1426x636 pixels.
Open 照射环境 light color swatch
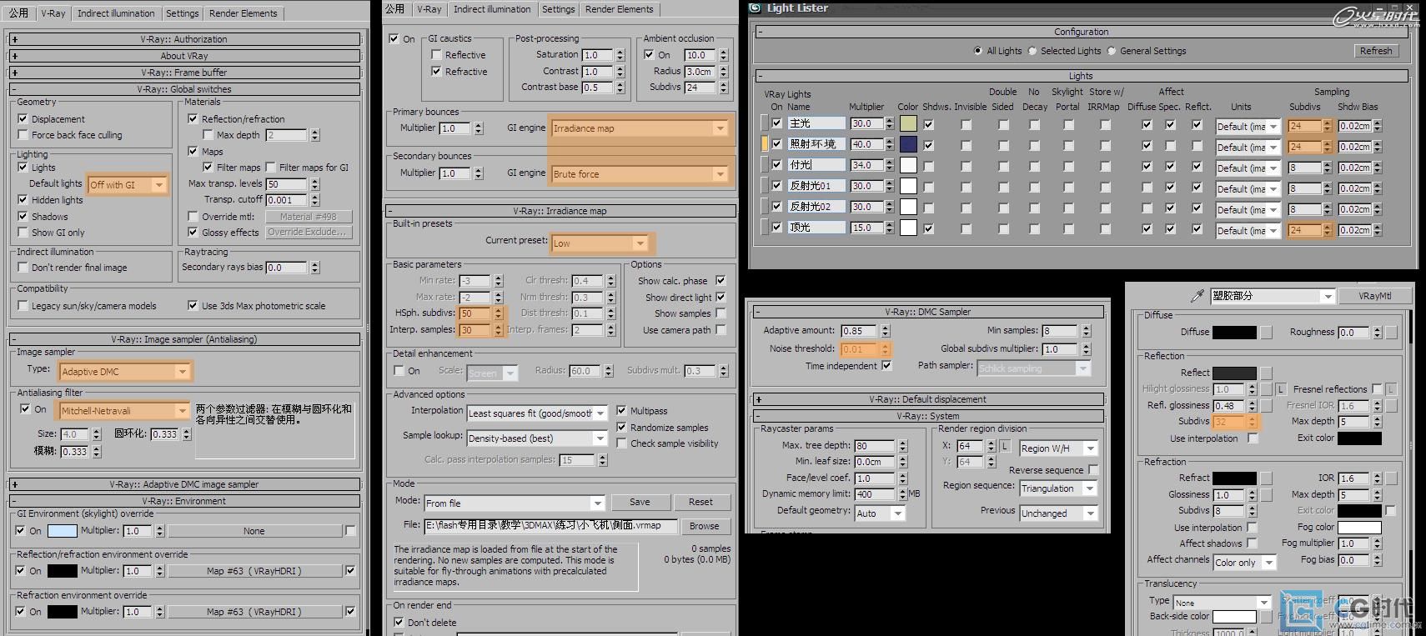click(908, 144)
